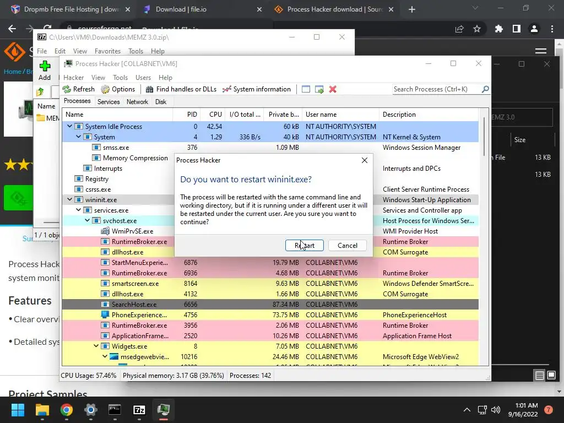
Task: Open the Hacker menu
Action: coord(73,77)
